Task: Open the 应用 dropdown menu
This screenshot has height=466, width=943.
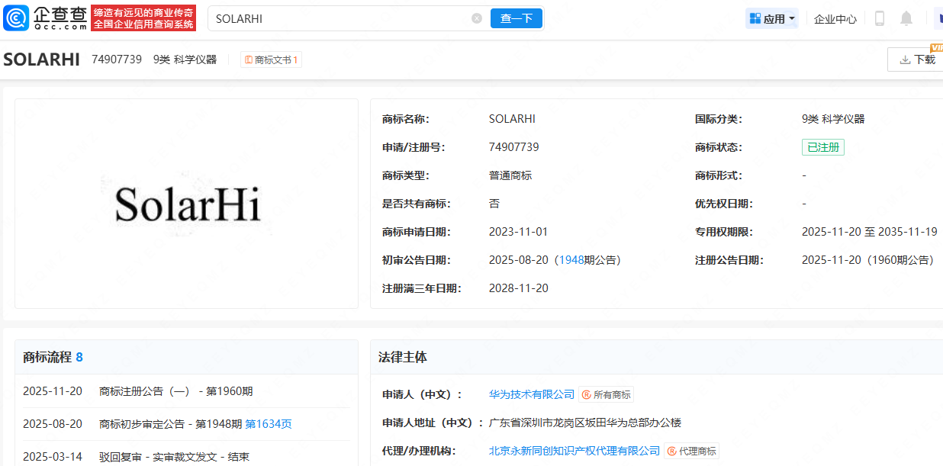Action: pos(772,18)
